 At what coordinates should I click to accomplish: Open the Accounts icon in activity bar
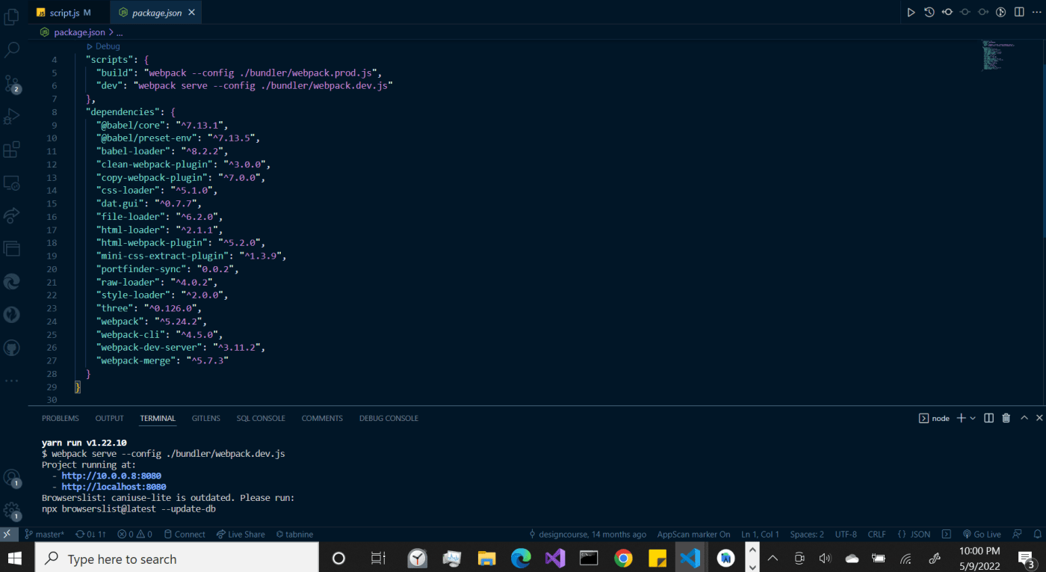click(x=12, y=478)
